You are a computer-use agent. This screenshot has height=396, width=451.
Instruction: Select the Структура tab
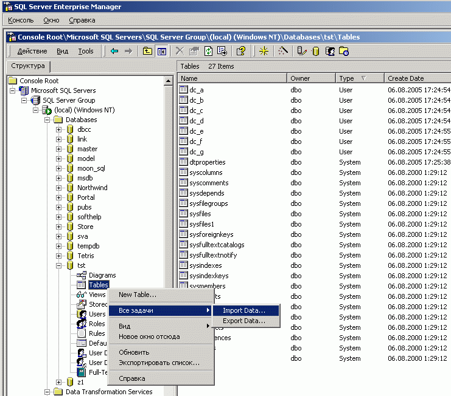tap(28, 66)
